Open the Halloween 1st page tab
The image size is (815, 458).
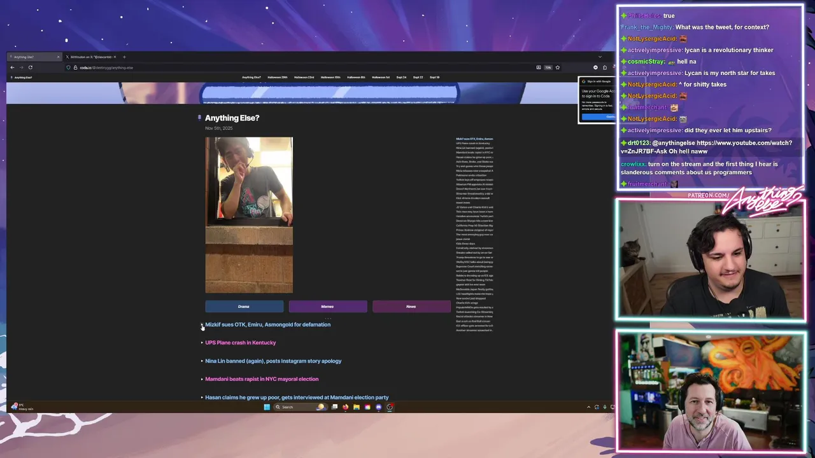381,78
